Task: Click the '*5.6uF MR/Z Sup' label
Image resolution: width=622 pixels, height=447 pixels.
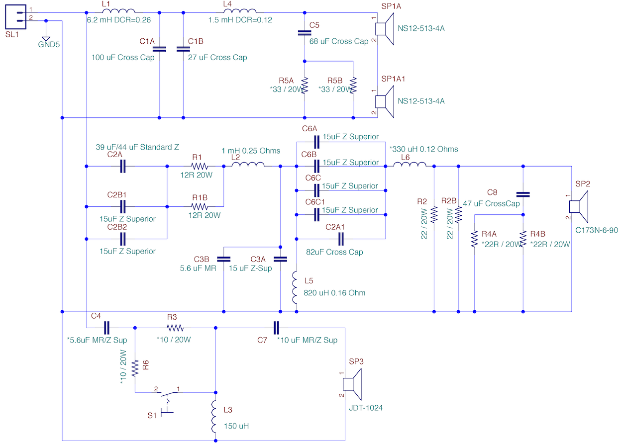Action: pos(97,340)
